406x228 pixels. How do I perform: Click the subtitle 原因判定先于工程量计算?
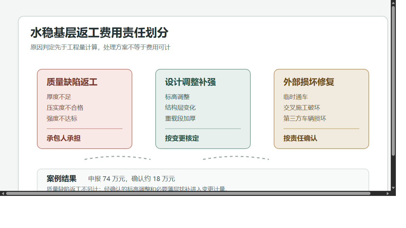click(64, 47)
